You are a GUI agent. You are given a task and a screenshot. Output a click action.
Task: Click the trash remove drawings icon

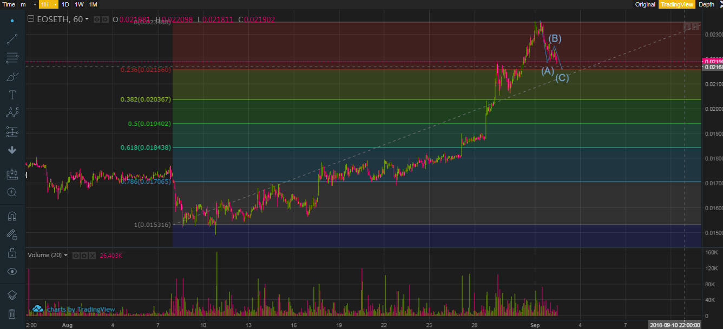(x=12, y=313)
